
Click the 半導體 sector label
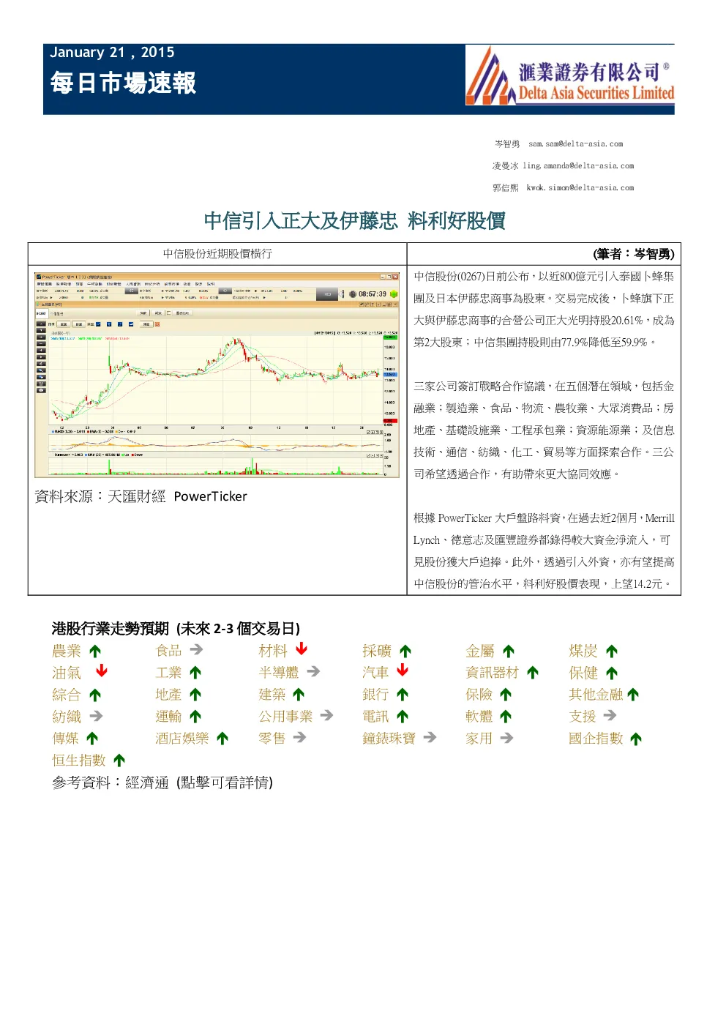[279, 673]
